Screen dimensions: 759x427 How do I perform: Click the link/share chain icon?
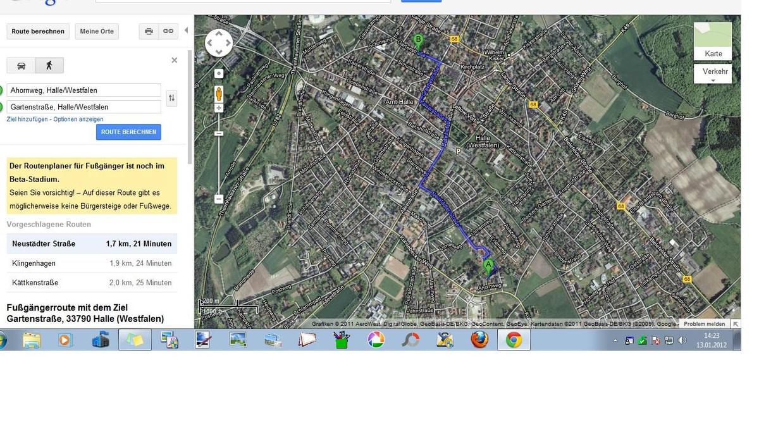coord(168,31)
